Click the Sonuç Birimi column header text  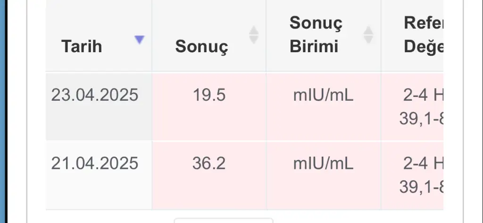coord(314,34)
